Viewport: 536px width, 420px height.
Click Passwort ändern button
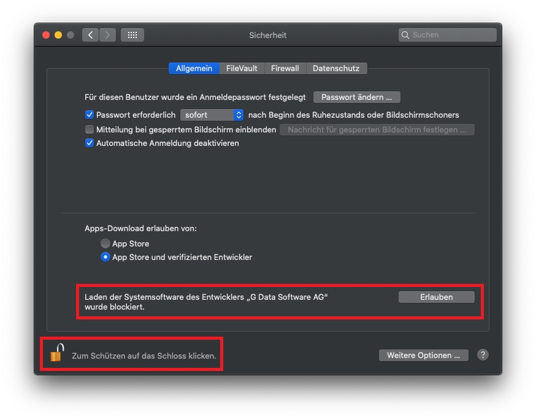coord(356,97)
